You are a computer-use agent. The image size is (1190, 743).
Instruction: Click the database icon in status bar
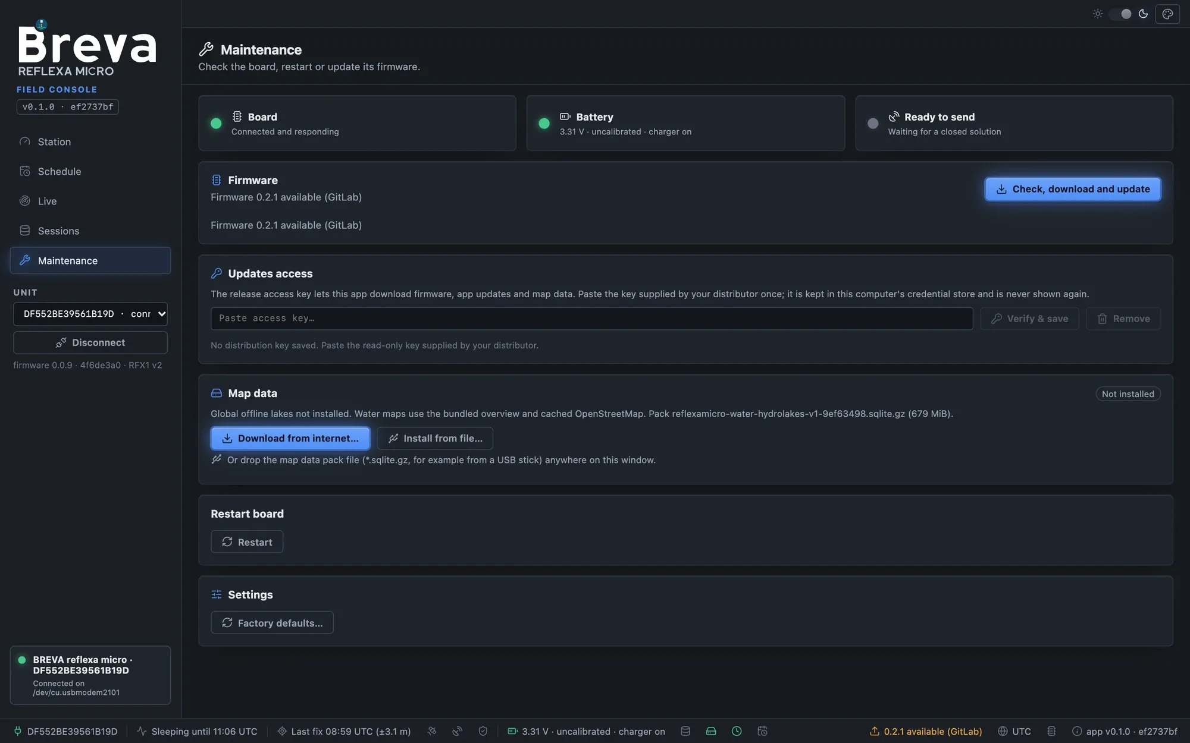pyautogui.click(x=685, y=731)
